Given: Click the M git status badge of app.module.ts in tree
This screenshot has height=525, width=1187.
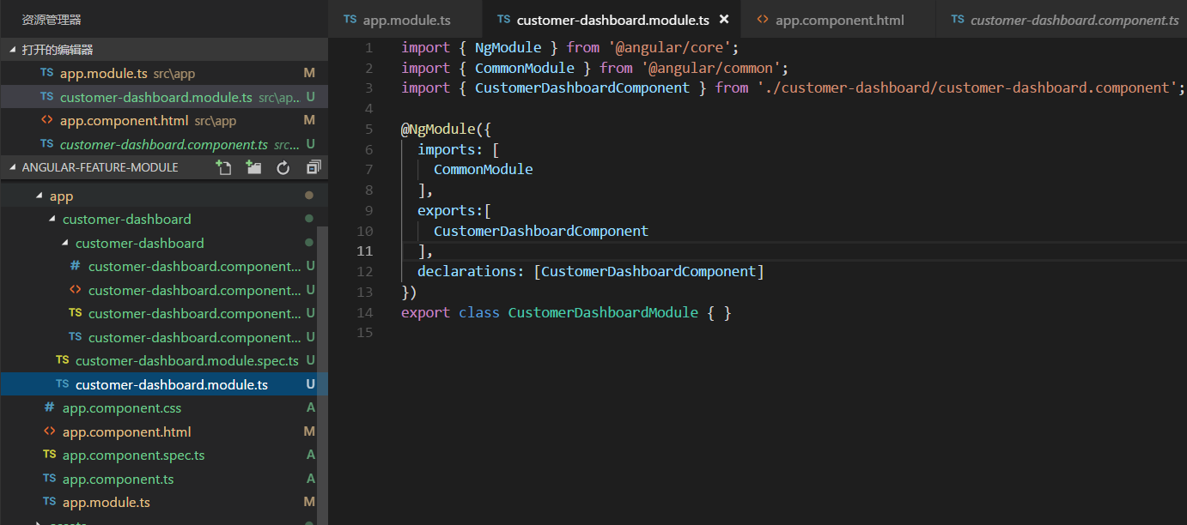Looking at the screenshot, I should pos(309,503).
